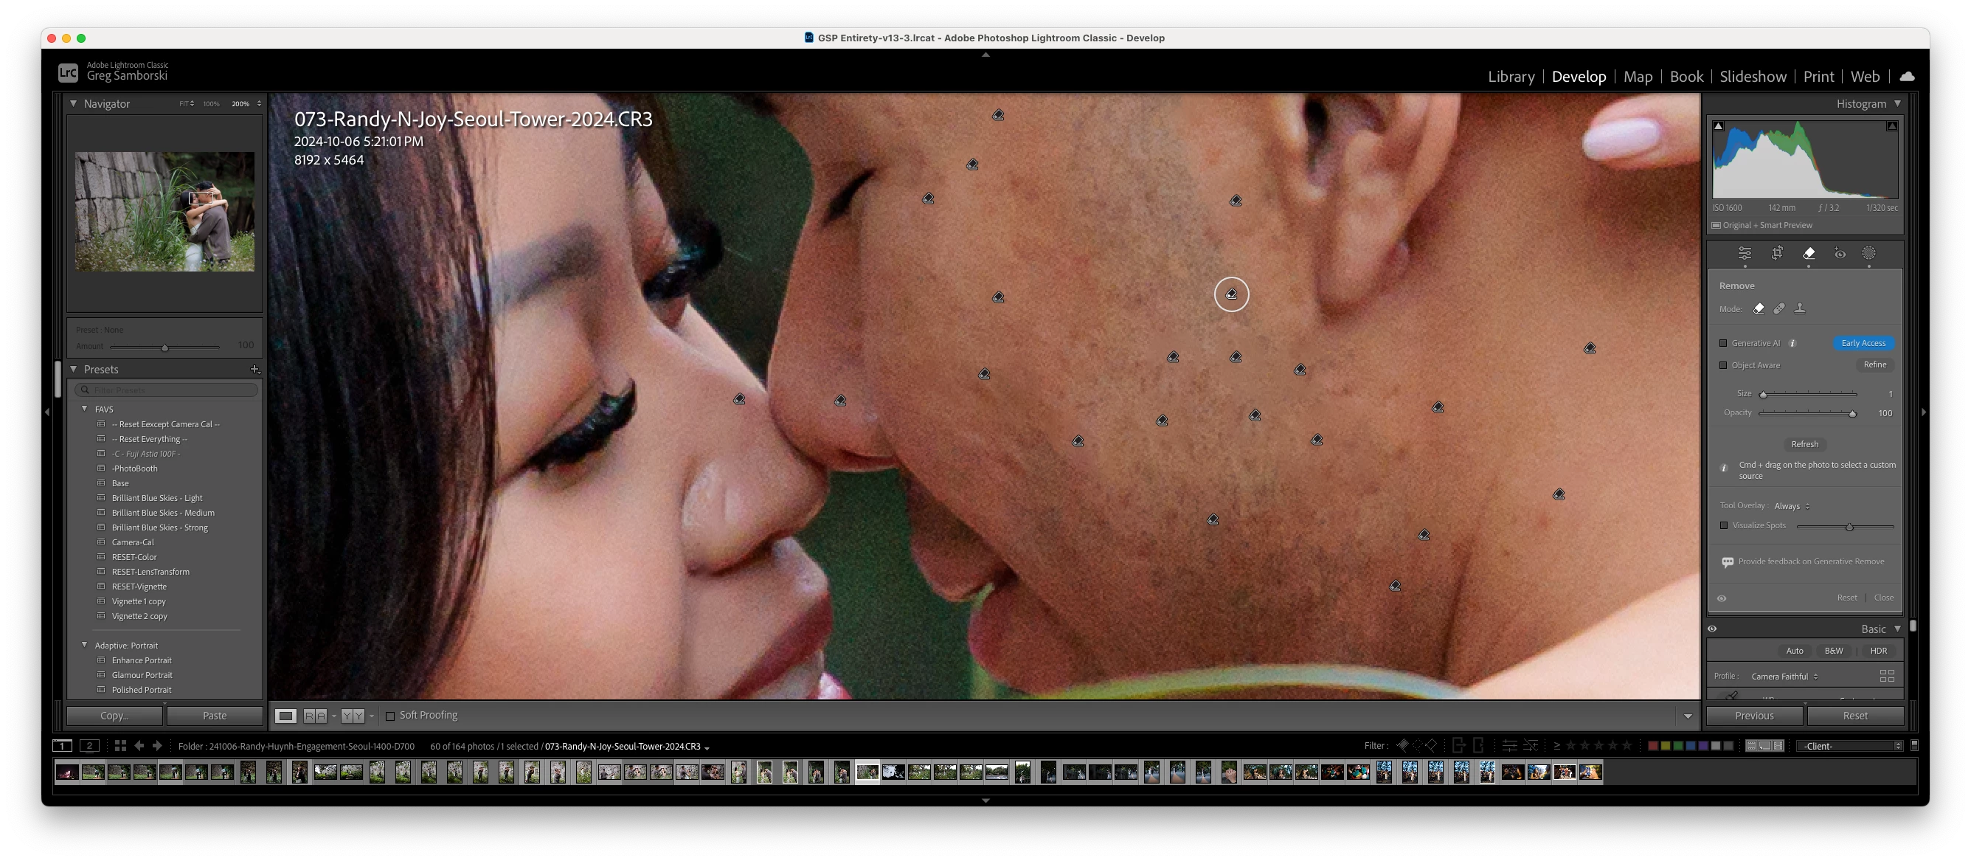Collapse the Navigator panel
Viewport: 1971px width, 861px height.
[74, 103]
